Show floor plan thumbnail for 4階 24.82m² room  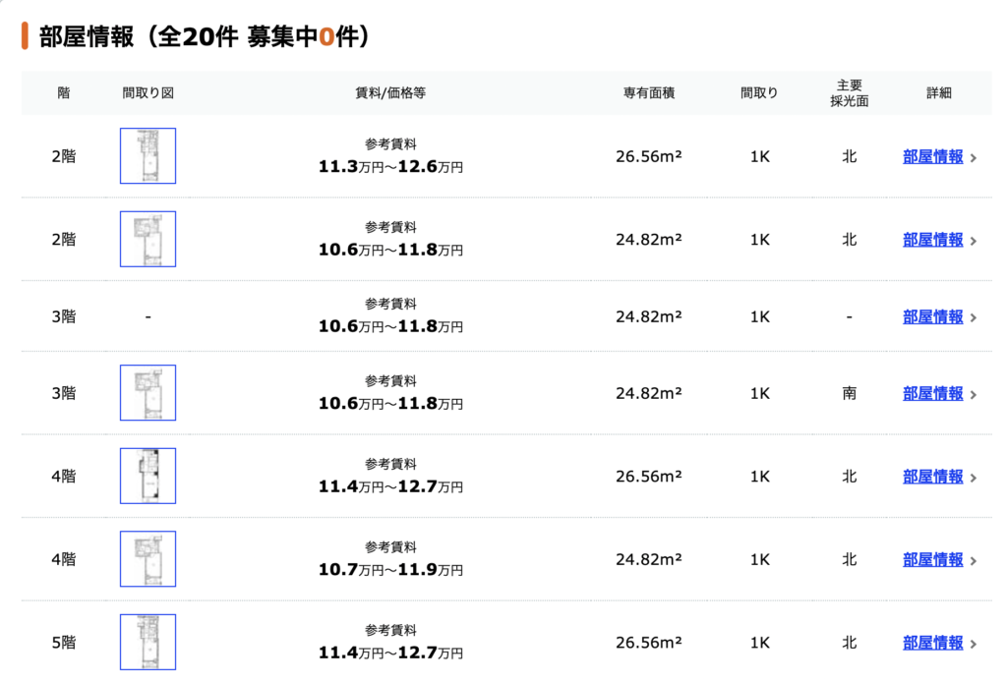click(148, 559)
